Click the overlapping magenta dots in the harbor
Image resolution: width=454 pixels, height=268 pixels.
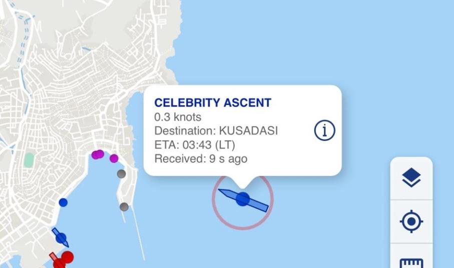tap(98, 154)
